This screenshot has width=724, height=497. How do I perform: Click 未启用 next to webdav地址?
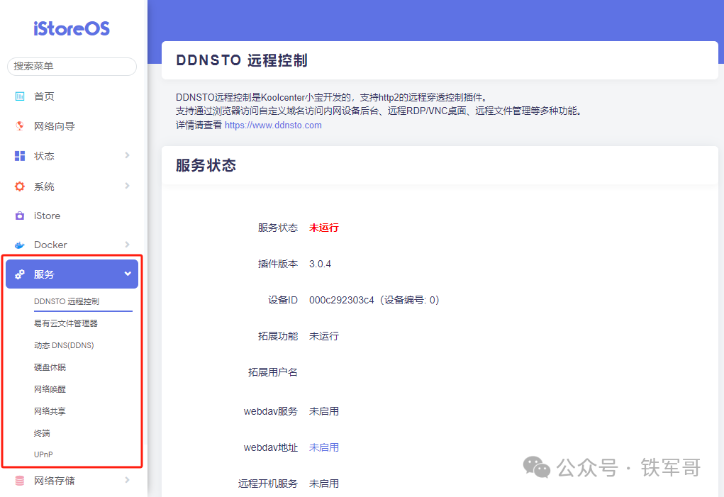click(323, 447)
